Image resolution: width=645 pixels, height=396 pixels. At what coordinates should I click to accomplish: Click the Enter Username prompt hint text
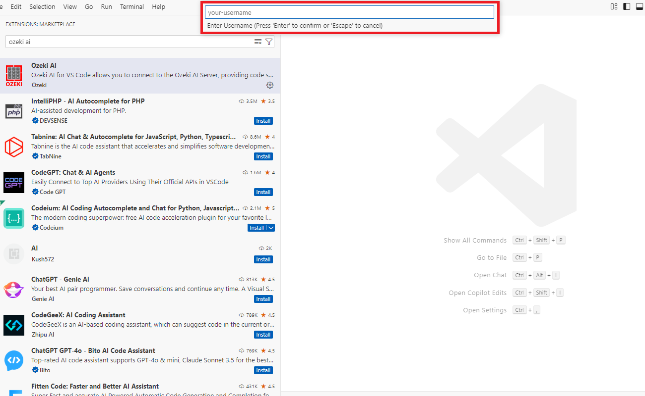(x=295, y=25)
